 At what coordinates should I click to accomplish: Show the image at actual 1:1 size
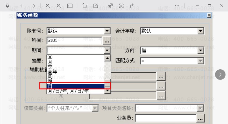[x=70, y=6]
